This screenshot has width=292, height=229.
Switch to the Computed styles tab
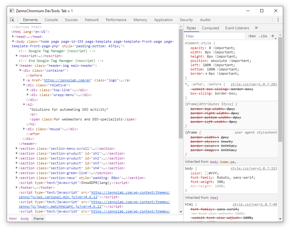coord(210,28)
